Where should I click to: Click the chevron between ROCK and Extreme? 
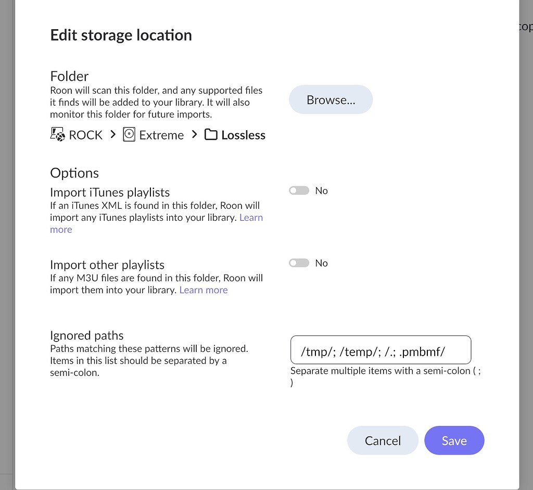pos(112,134)
